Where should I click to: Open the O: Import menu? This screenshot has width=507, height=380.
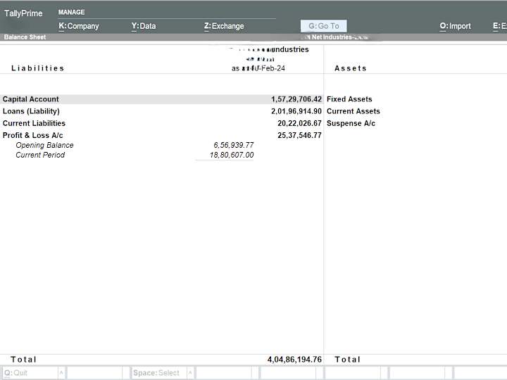click(455, 26)
